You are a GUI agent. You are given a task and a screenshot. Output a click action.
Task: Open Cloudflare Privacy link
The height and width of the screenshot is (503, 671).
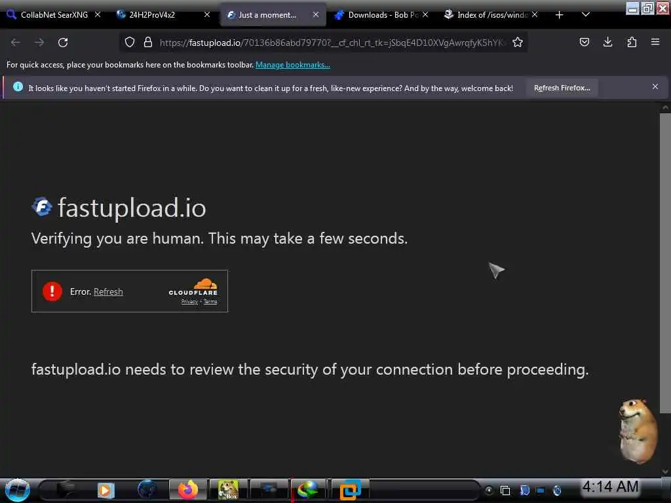(x=189, y=301)
